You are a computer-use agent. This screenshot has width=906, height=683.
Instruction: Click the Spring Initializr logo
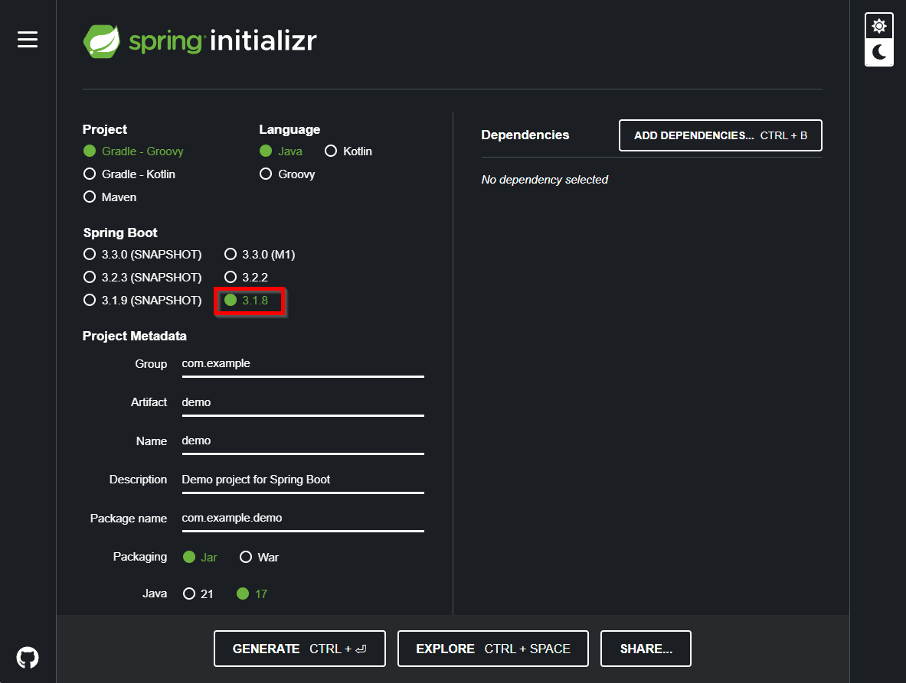(x=200, y=41)
